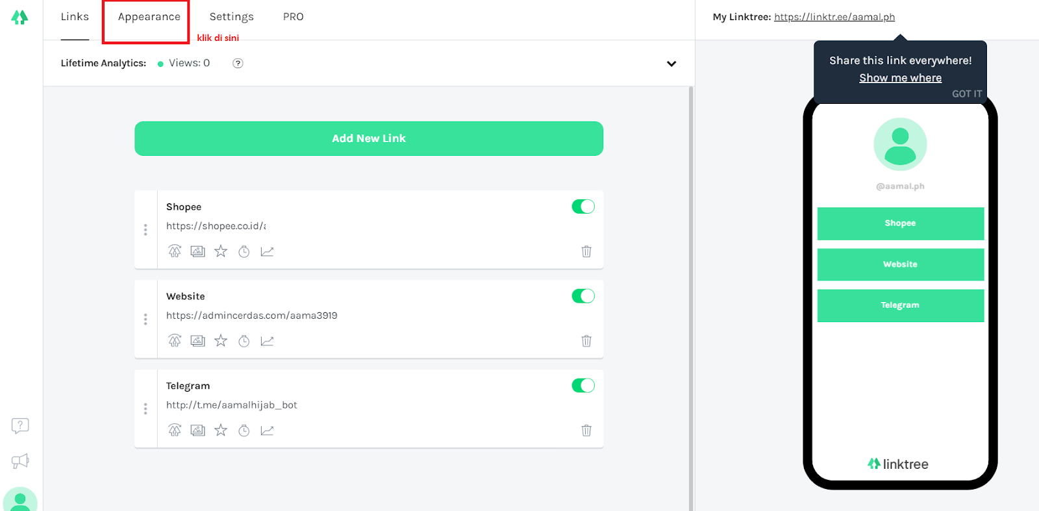
Task: Edit the t.me/aamalhijab_bot URL field
Action: tap(232, 405)
